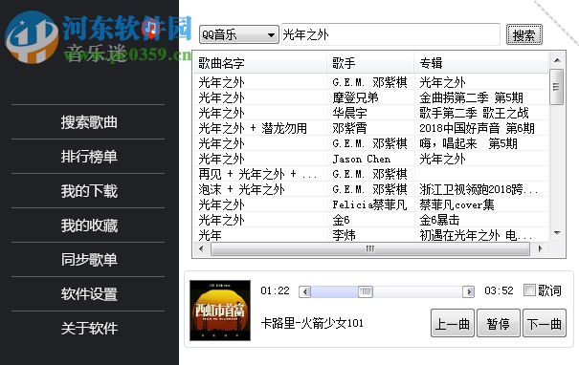Select song row by 金6

370,220
